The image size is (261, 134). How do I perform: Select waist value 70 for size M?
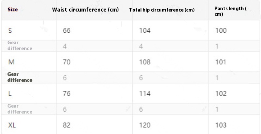click(x=67, y=62)
